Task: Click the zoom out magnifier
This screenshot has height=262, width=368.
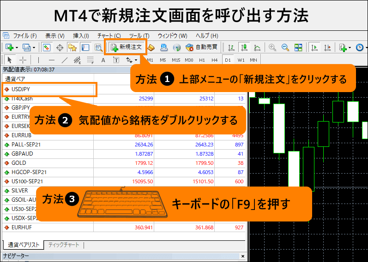Action: tap(285, 47)
